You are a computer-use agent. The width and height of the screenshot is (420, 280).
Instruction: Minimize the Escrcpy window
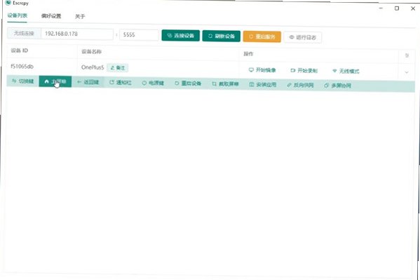tap(381, 8)
